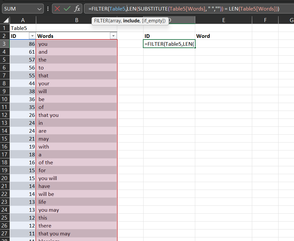The image size is (294, 241).
Task: Click the ID cell with value 21
Action: click(23, 139)
